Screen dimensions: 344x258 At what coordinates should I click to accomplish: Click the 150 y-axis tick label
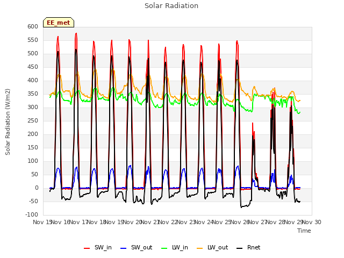coord(33,148)
